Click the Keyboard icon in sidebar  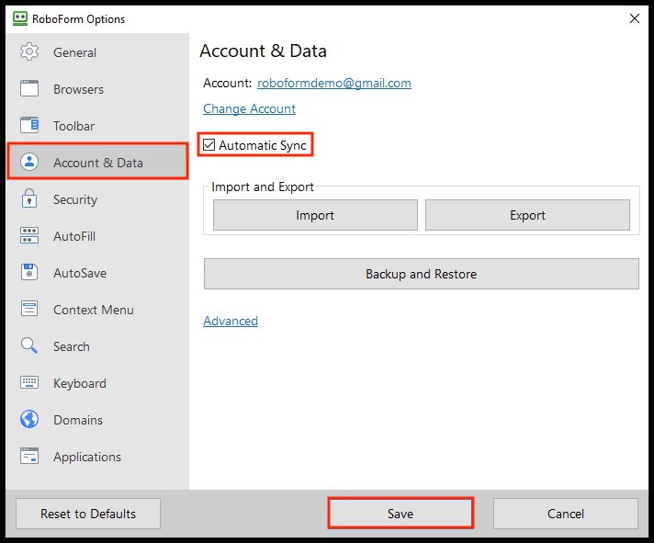(x=29, y=382)
